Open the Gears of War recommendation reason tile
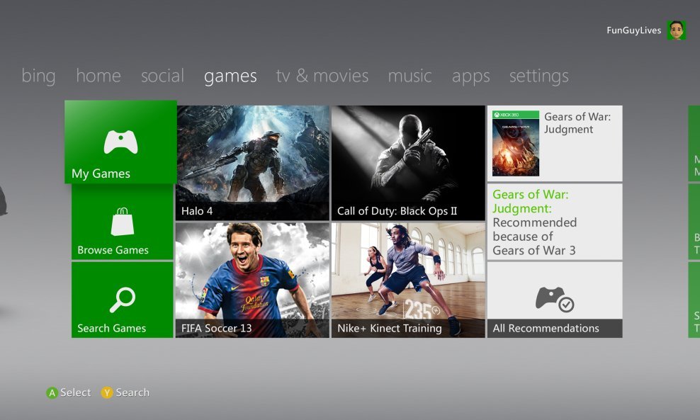The image size is (700, 420). 555,222
